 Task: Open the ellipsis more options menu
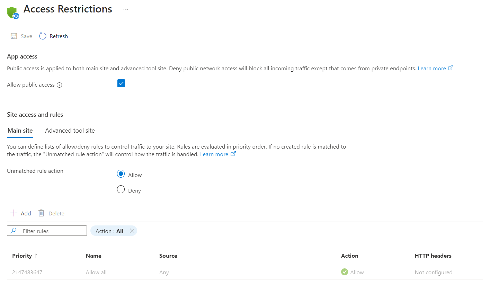point(126,9)
